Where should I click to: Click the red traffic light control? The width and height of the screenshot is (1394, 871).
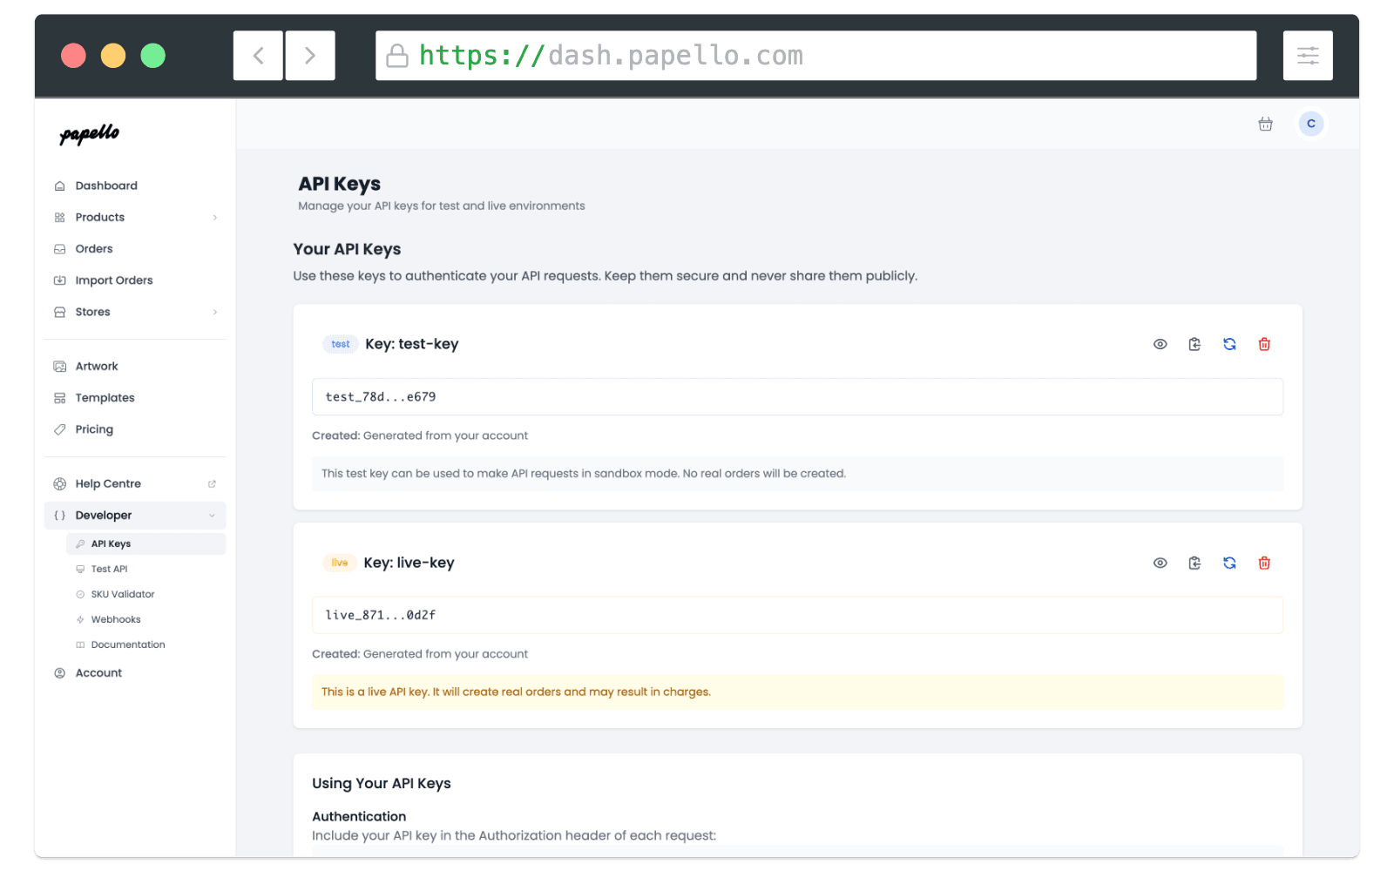[74, 55]
